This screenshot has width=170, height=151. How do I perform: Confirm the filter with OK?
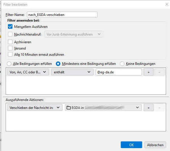click(x=131, y=145)
